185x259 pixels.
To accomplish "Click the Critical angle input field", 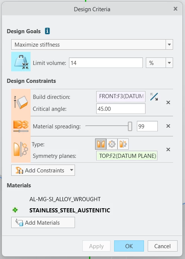I will coord(121,109).
